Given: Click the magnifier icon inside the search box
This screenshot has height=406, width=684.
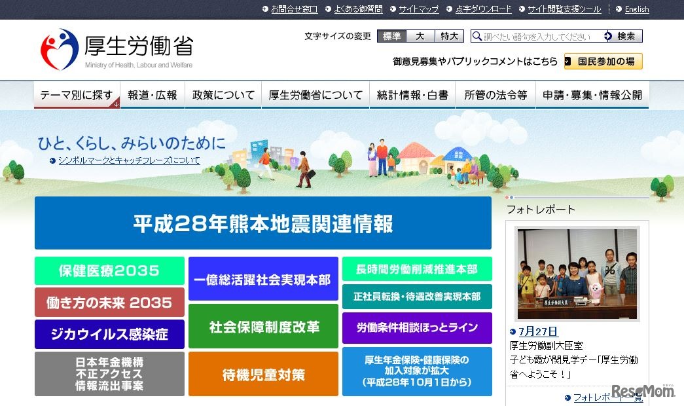Looking at the screenshot, I should [475, 36].
